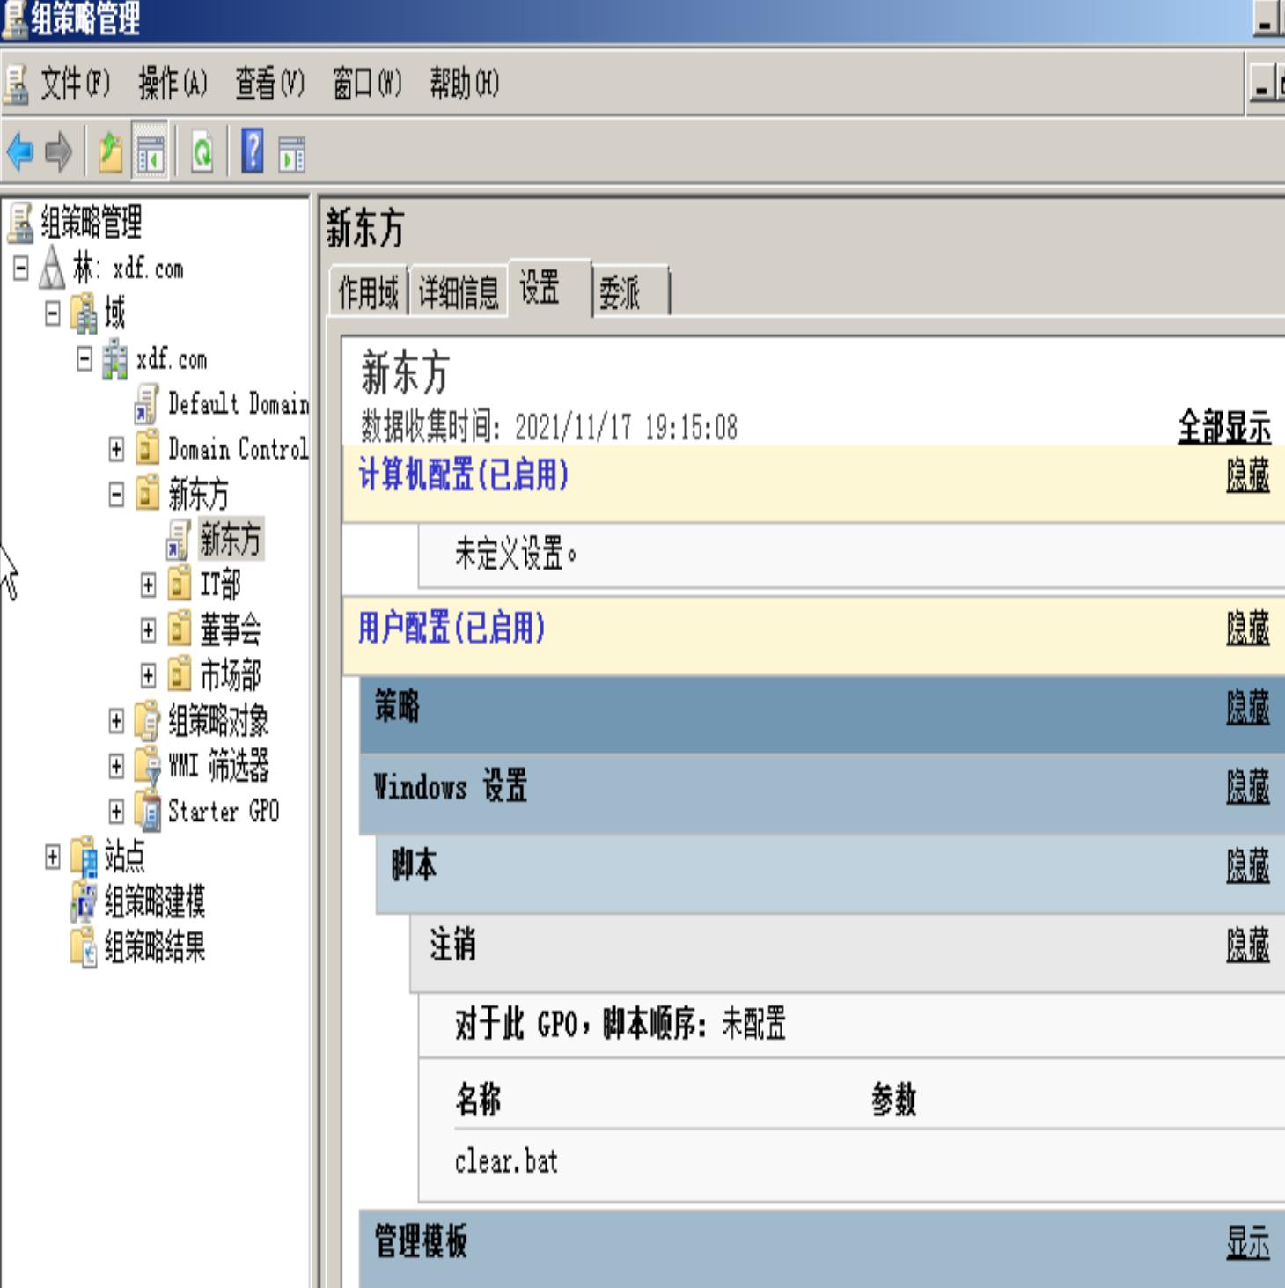Click the Domain Controllers OU folder icon
The width and height of the screenshot is (1285, 1288).
(147, 449)
